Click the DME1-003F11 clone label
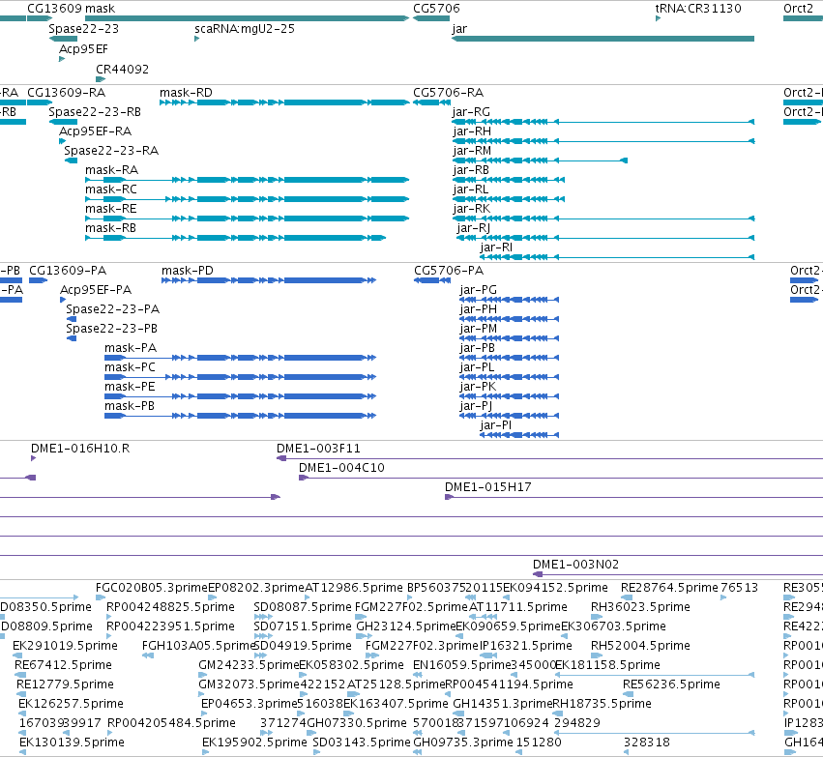Image resolution: width=823 pixels, height=757 pixels. [318, 449]
